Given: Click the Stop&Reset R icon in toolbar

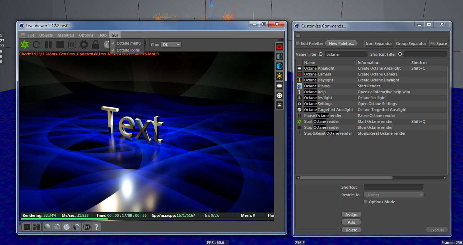Looking at the screenshot, I should (72, 45).
